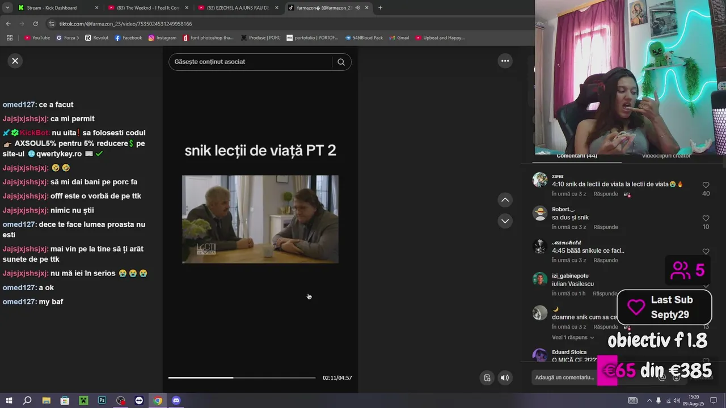Image resolution: width=726 pixels, height=408 pixels.
Task: Like Robert's comment sa dus și snik
Action: pyautogui.click(x=706, y=218)
